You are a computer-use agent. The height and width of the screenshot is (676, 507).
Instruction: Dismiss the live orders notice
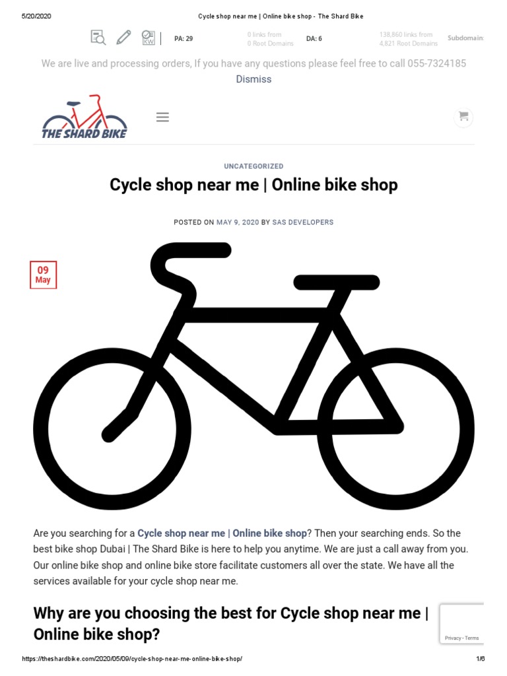[x=253, y=79]
